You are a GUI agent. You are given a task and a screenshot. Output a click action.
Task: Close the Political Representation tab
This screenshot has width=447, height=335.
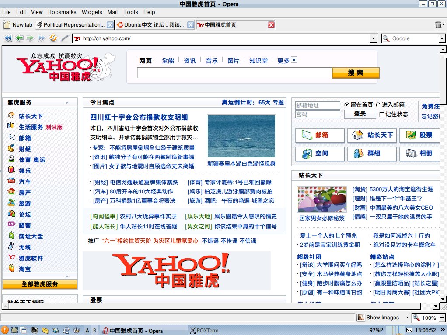tap(110, 25)
